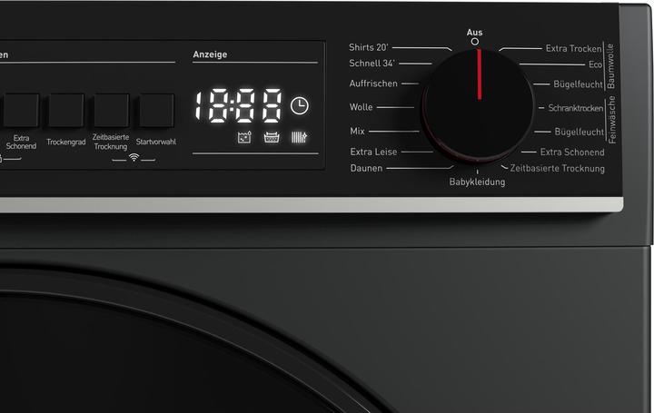Select the Shirts 20' program label
This screenshot has height=413, width=654.
tap(369, 47)
